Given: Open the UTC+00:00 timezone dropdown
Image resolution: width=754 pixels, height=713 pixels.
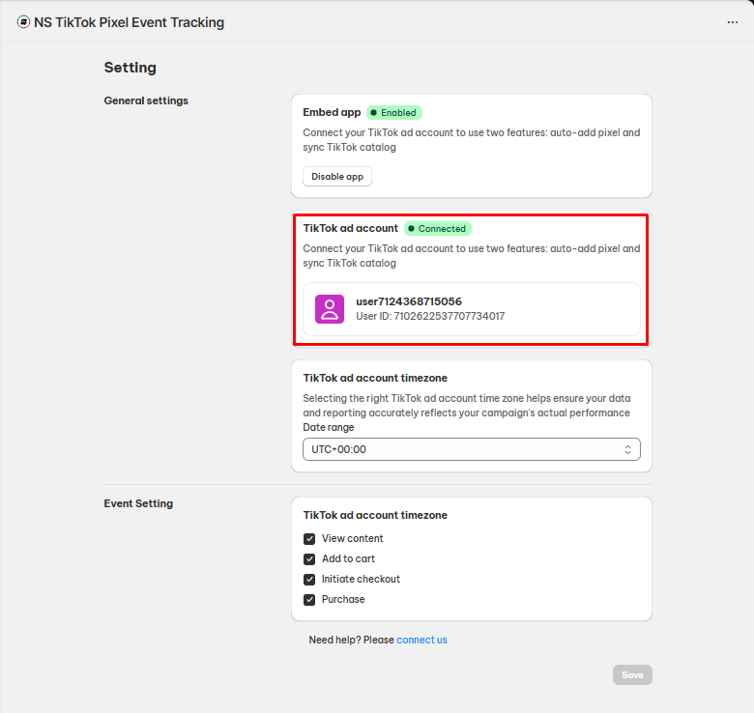Looking at the screenshot, I should pyautogui.click(x=472, y=449).
